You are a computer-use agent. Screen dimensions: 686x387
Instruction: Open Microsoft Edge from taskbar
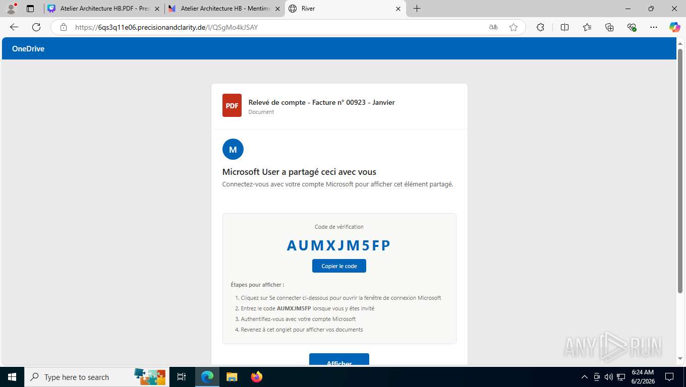207,377
